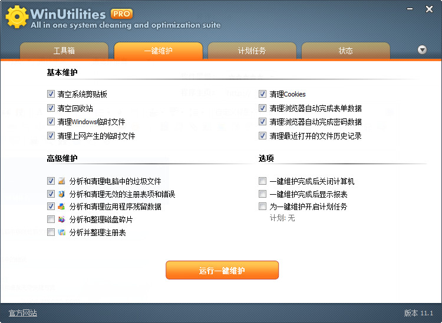Open the 官方网站 link
Image resolution: width=442 pixels, height=323 pixels.
tap(23, 313)
